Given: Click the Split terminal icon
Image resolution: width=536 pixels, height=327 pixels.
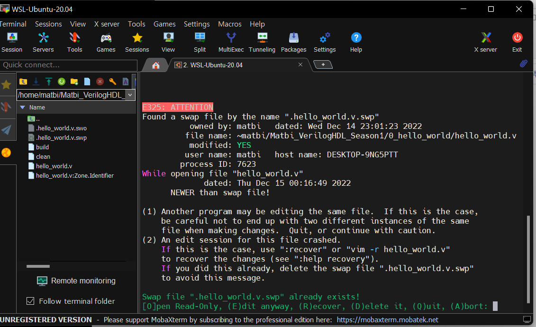Looking at the screenshot, I should click(200, 42).
